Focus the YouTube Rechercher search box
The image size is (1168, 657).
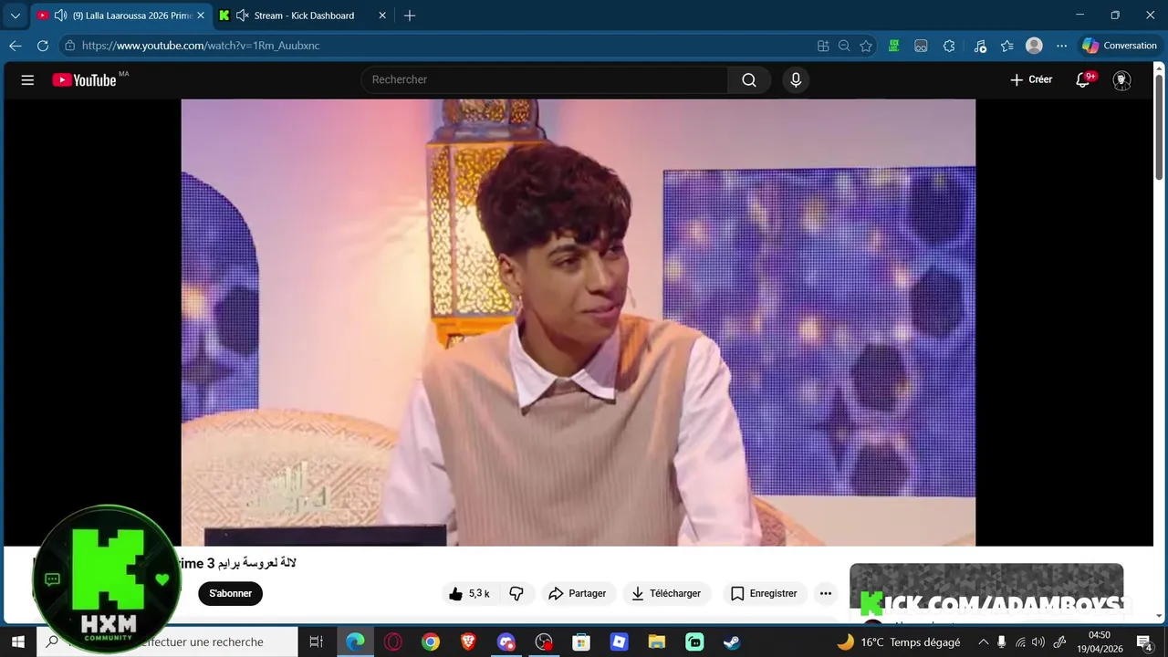coord(545,79)
